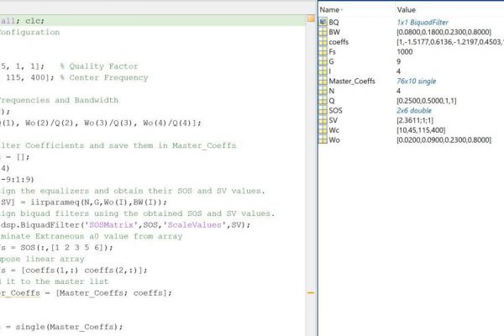Place cursor on the coeffs(1,:) coeffs(2,:) line
Image resolution: width=504 pixels, height=336 pixels.
coord(74,270)
